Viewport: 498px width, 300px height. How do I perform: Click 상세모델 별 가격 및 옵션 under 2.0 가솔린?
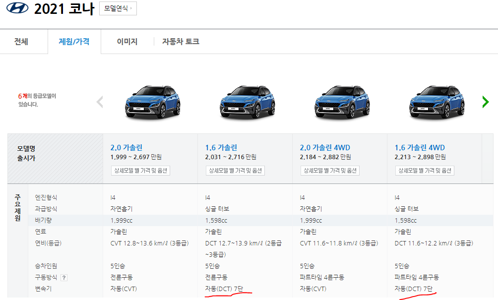140,171
